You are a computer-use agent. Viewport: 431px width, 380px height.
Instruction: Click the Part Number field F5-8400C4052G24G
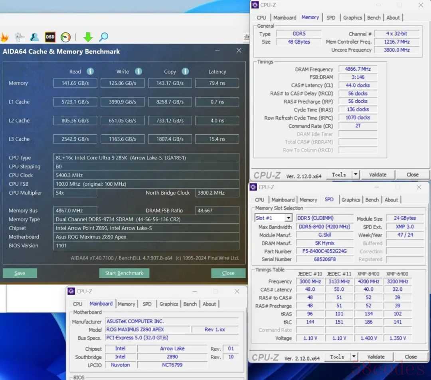click(x=324, y=251)
